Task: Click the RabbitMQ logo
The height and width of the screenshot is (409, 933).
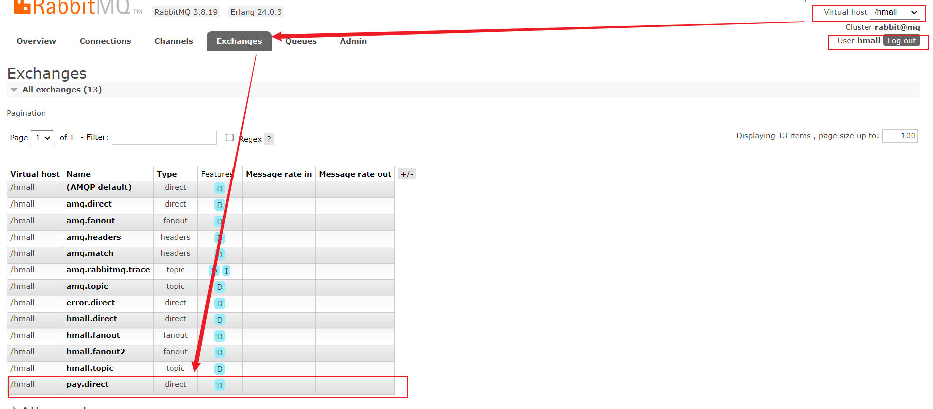Action: pyautogui.click(x=78, y=7)
